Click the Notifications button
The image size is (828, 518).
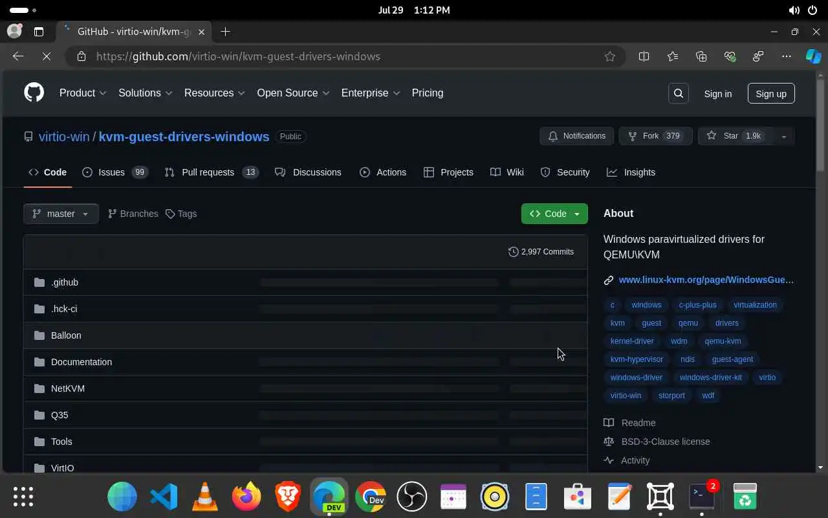[576, 136]
